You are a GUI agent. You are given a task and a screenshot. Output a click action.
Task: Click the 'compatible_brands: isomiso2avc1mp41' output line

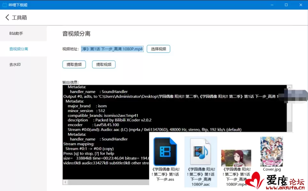coord(103,115)
